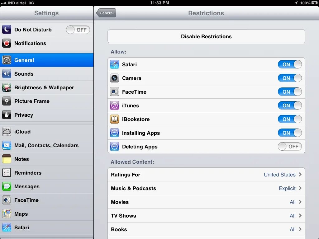Tap the FaceTime icon in the Allow list
Screen dimensions: 319x239
(x=115, y=92)
